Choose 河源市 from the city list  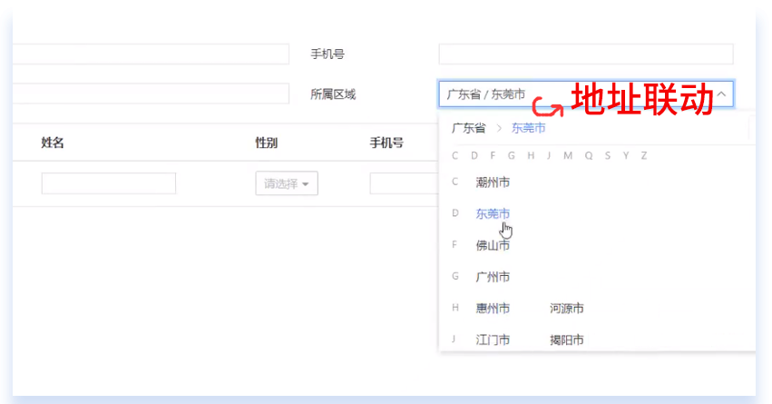(567, 309)
